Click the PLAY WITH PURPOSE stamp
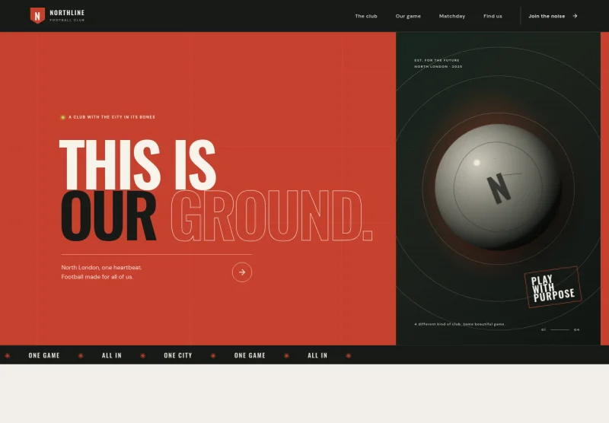 pyautogui.click(x=553, y=287)
